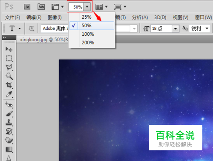Click the Photoshop Ps logo
The image size is (213, 161).
9,6
